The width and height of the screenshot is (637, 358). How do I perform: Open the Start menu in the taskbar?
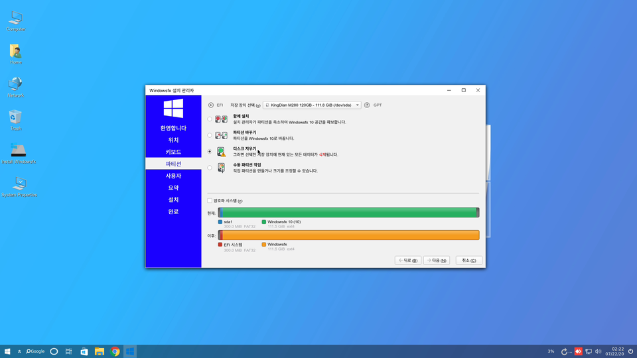pyautogui.click(x=7, y=351)
